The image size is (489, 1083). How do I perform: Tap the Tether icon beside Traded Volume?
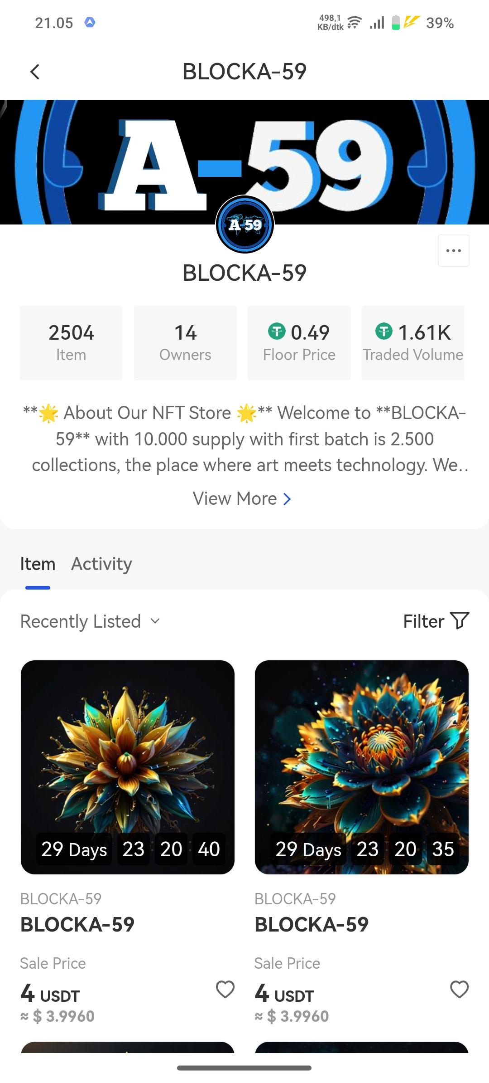point(384,331)
